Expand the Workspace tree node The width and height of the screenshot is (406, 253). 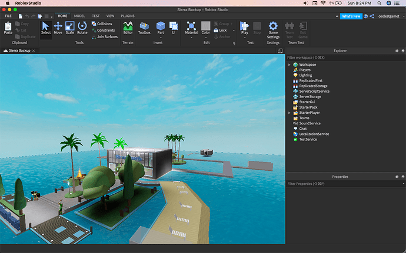[x=289, y=65]
